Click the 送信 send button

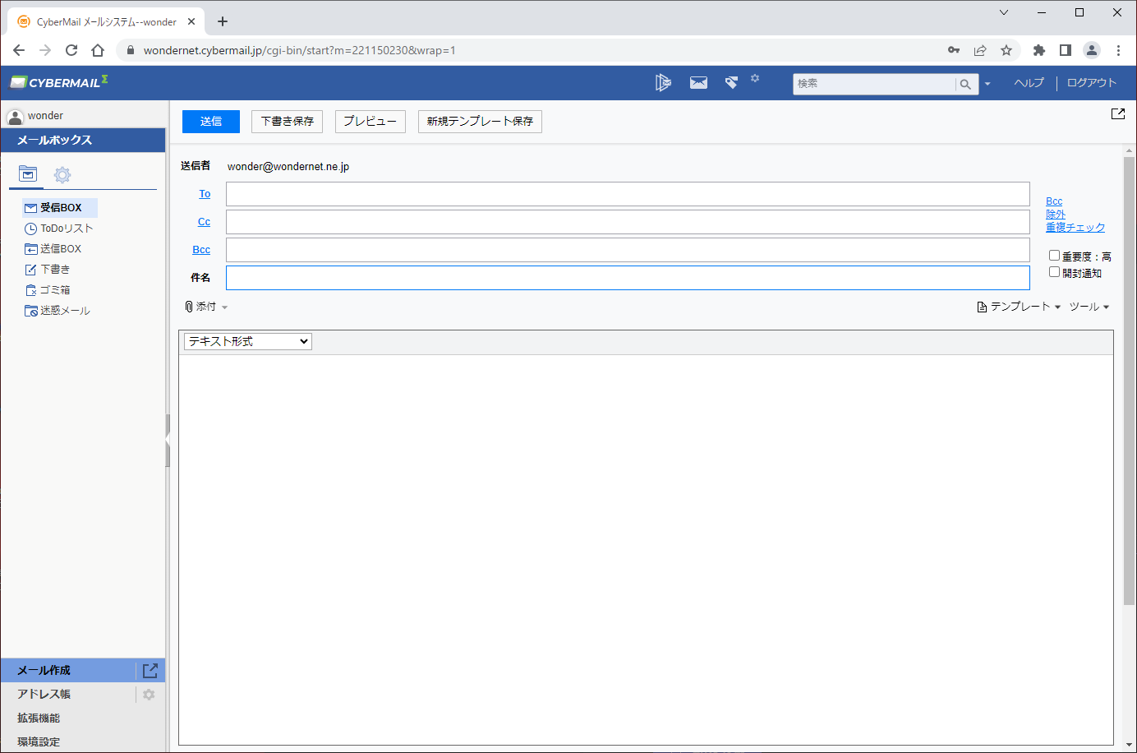pos(211,122)
